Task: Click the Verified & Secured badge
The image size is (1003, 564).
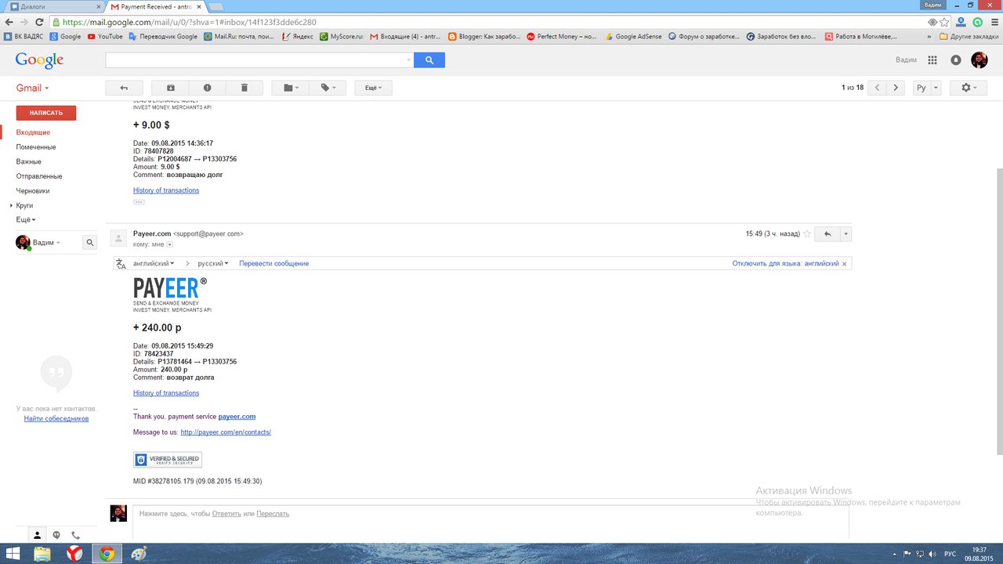Action: pyautogui.click(x=168, y=460)
